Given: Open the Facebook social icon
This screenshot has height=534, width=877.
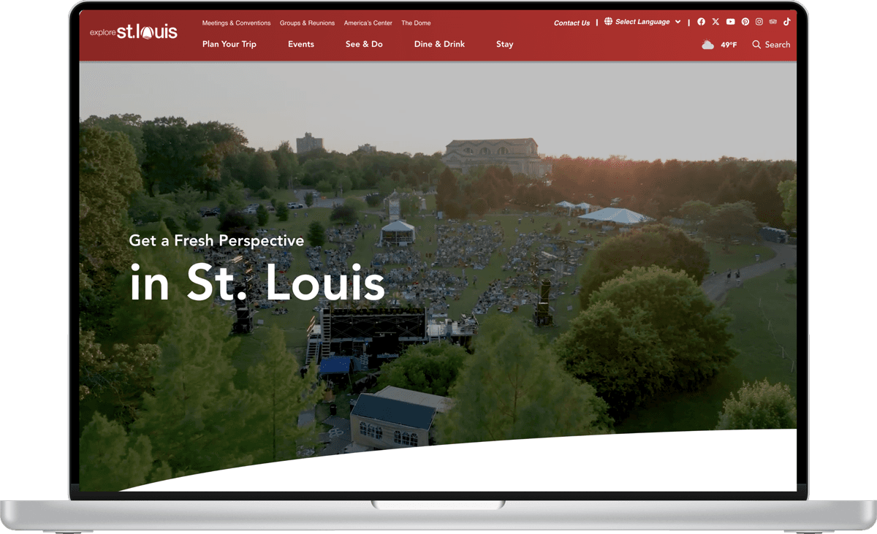Looking at the screenshot, I should point(702,22).
